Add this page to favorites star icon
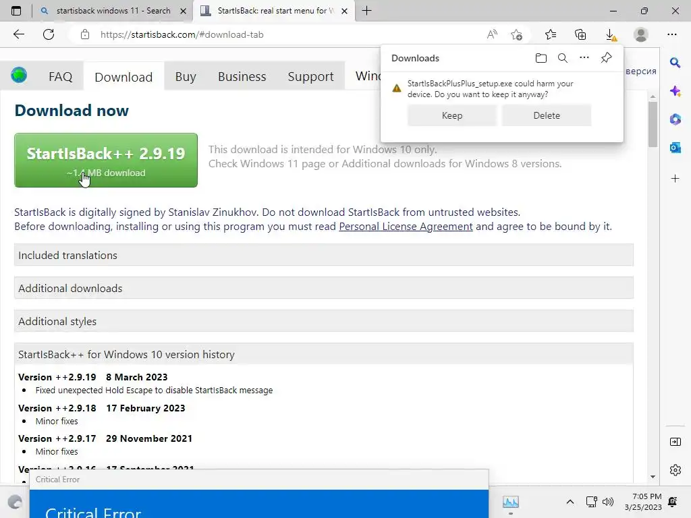691x518 pixels. pos(516,34)
